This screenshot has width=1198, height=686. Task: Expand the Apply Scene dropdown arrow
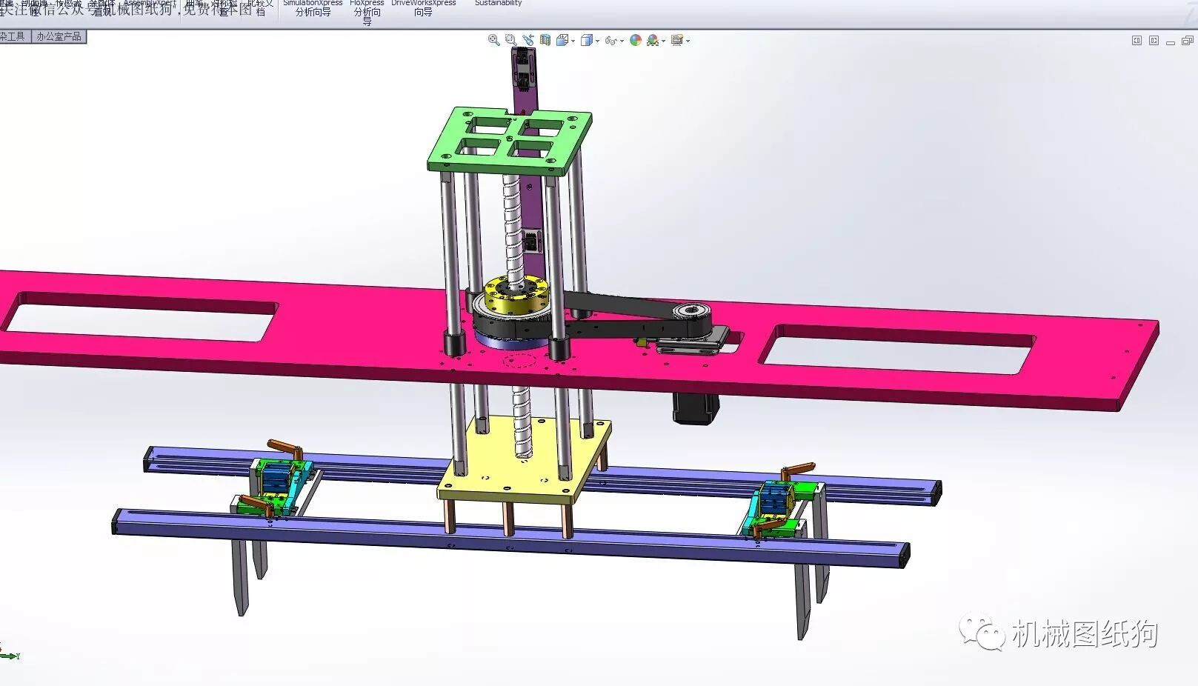[663, 41]
